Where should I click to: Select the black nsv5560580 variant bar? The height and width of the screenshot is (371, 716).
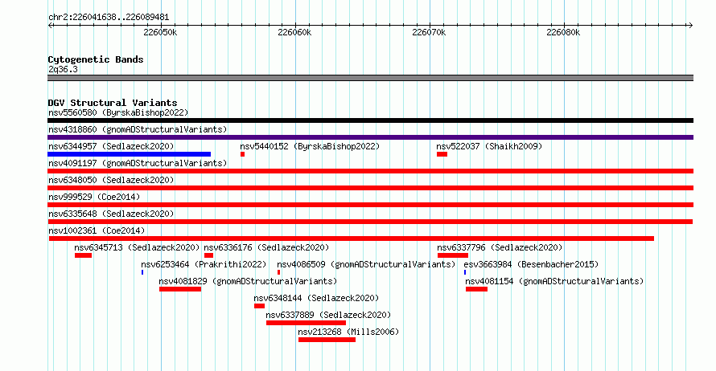[x=370, y=120]
